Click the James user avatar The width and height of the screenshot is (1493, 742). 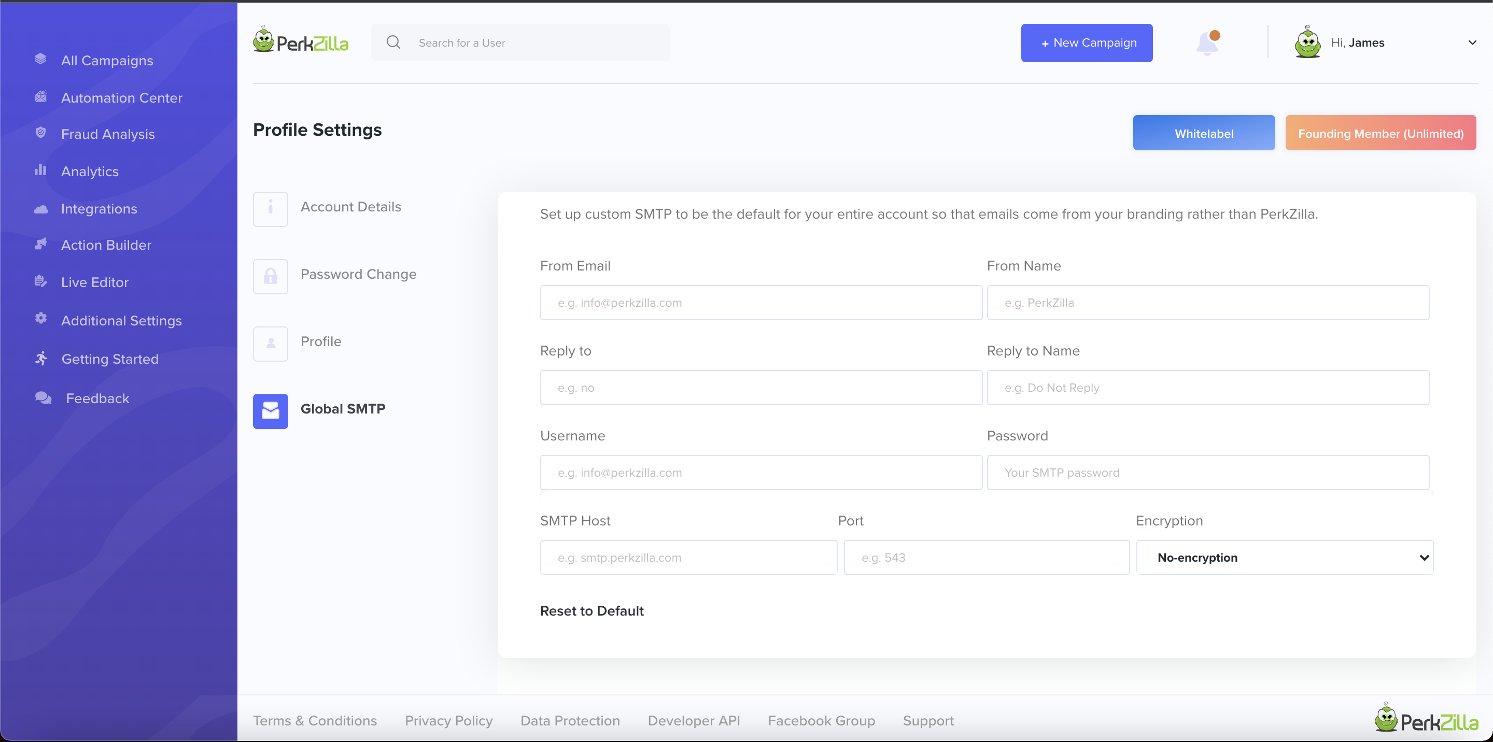coord(1307,42)
